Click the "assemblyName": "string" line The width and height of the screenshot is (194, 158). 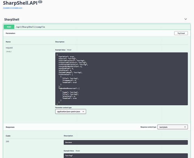pos(70,72)
